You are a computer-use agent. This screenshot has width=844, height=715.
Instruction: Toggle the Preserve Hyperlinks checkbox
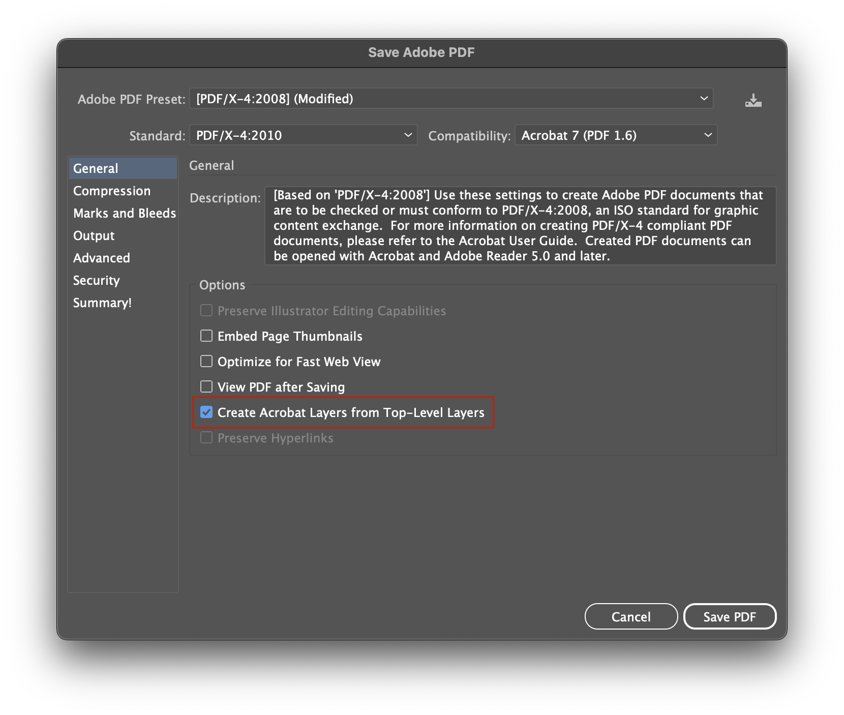(x=206, y=437)
